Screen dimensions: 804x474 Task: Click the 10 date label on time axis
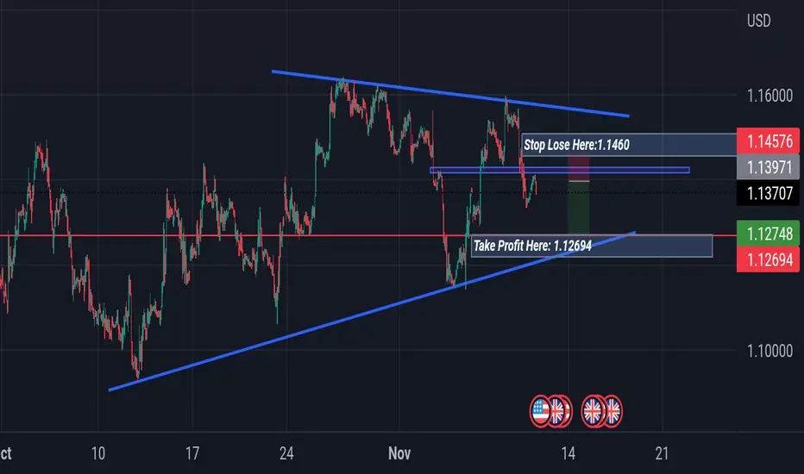point(98,453)
